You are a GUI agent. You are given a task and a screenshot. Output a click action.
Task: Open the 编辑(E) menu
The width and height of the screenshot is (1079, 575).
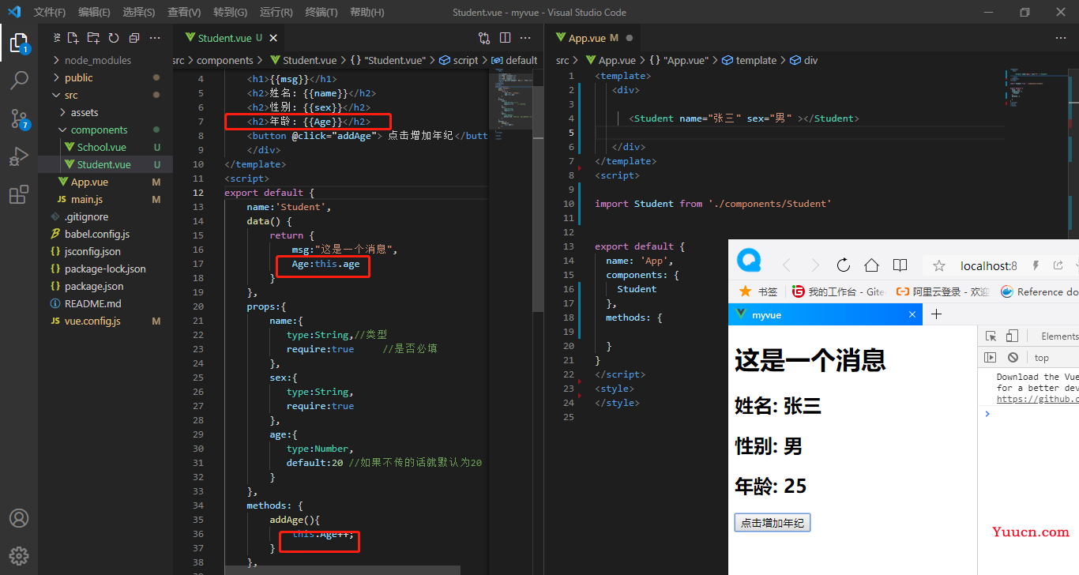(x=95, y=12)
